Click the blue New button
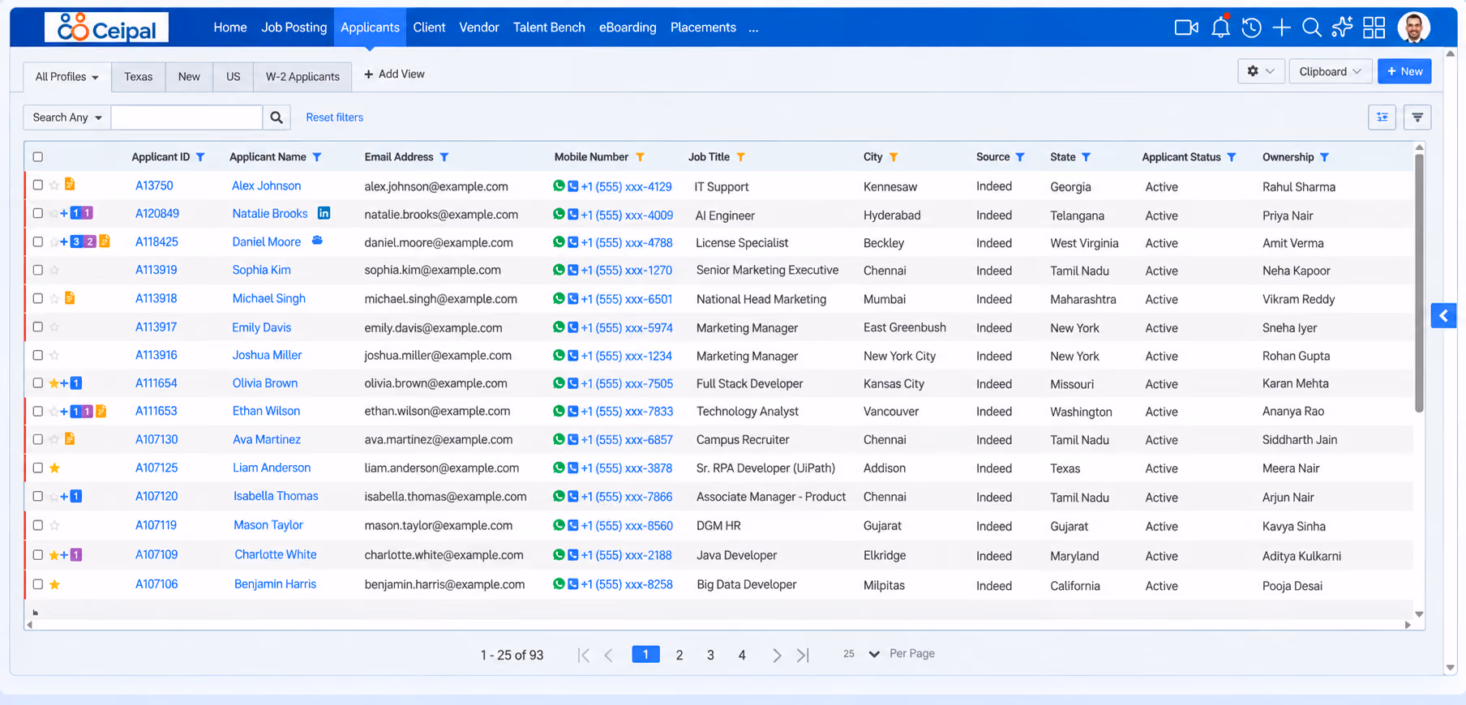This screenshot has height=705, width=1466. pyautogui.click(x=1404, y=71)
